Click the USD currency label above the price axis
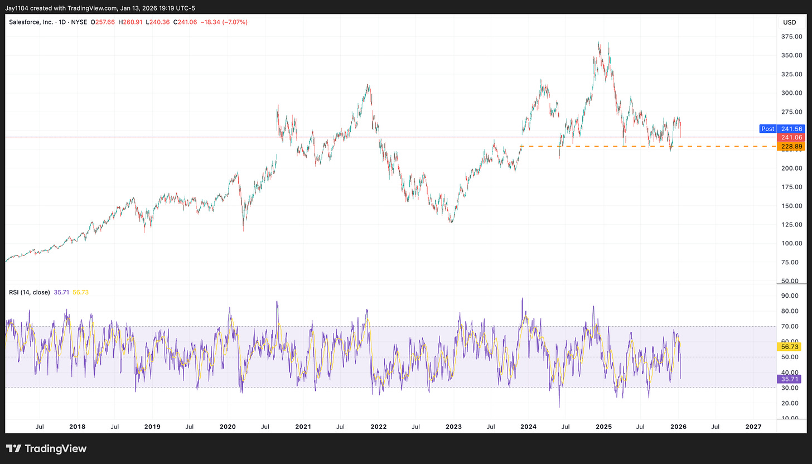 coord(789,22)
